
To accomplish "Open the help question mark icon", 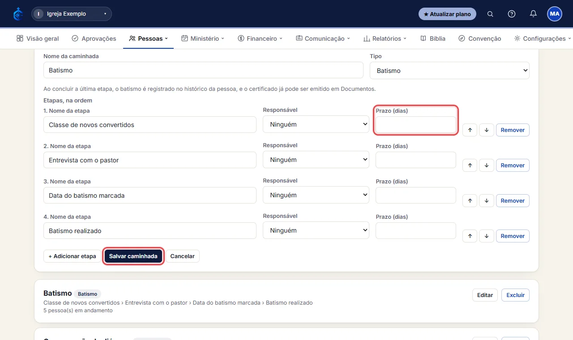I will (x=512, y=14).
